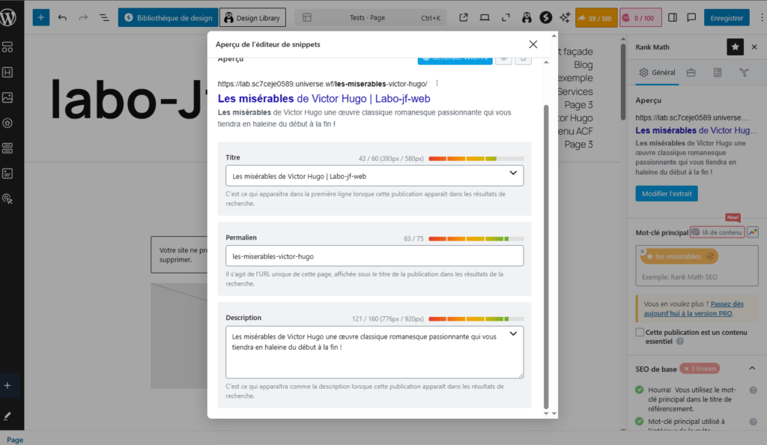
Task: Check Cette publication est un contenu essentiel
Action: pos(640,332)
